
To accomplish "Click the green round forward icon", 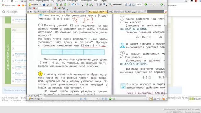I will [65, 4].
